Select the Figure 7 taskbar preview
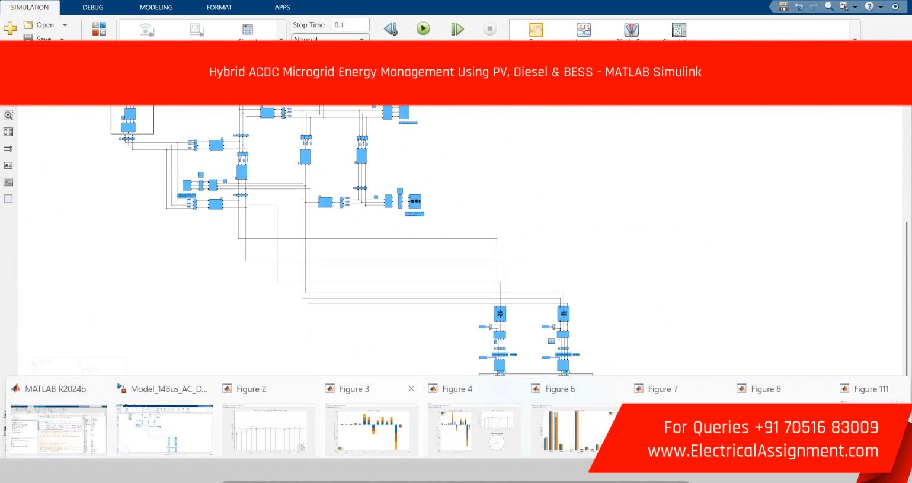This screenshot has height=483, width=912. pos(656,389)
